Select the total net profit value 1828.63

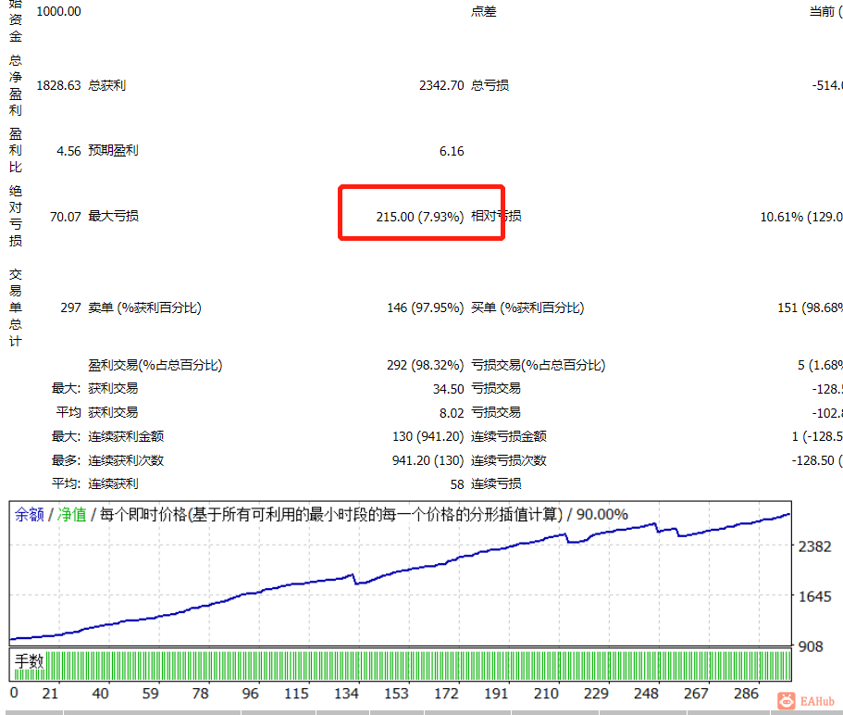(x=58, y=85)
